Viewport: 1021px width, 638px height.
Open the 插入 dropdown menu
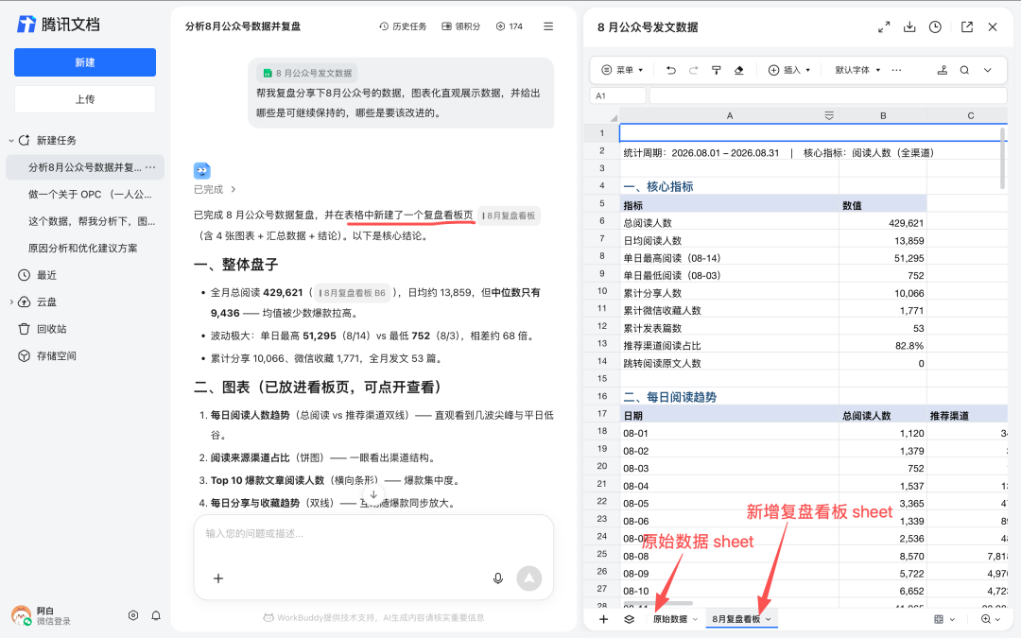tap(789, 70)
